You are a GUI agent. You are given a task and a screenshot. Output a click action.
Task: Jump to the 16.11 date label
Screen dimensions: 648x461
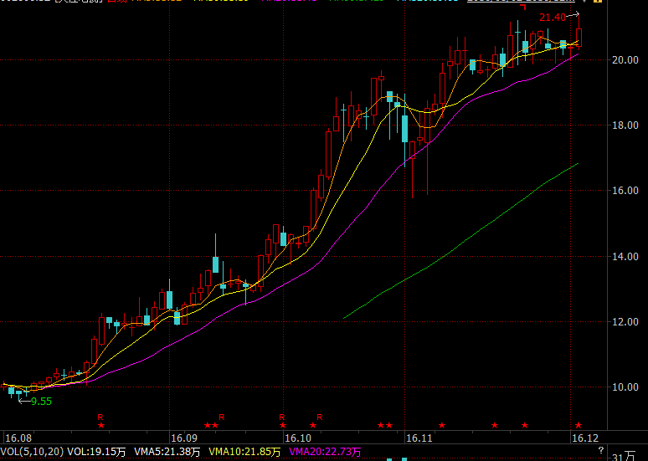pyautogui.click(x=419, y=438)
